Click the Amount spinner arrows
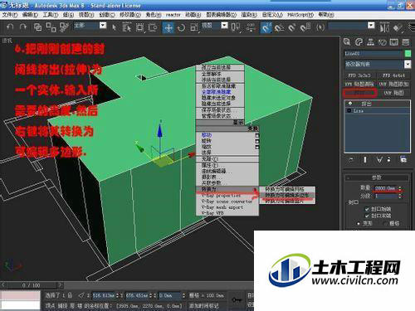 tap(400, 188)
